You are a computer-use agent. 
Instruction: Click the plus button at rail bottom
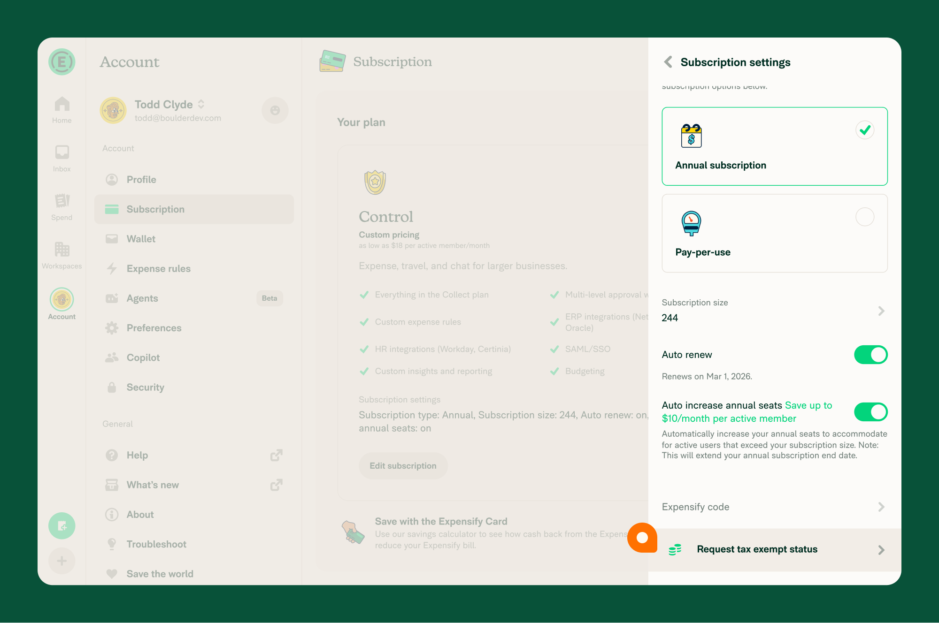coord(62,561)
